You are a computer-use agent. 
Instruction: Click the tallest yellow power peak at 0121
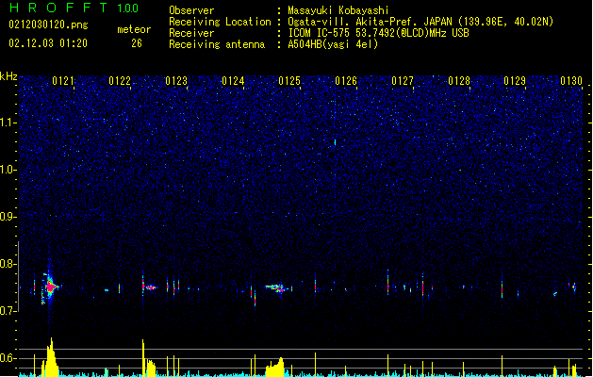[51, 356]
